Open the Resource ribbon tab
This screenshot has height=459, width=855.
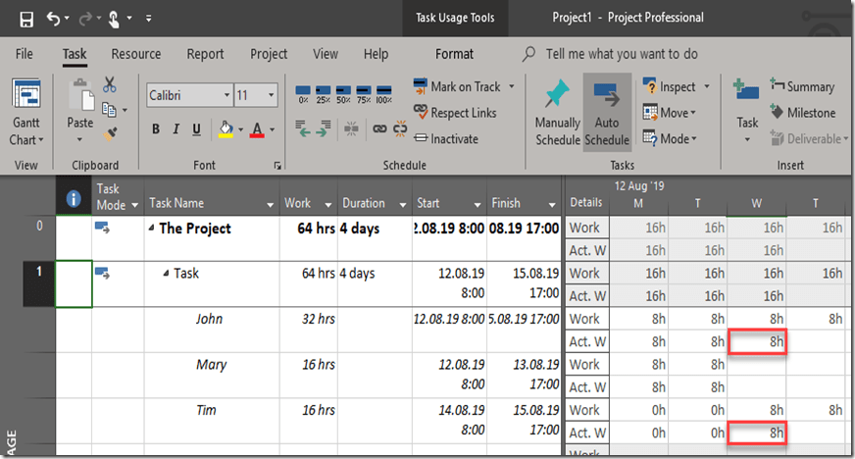click(136, 54)
